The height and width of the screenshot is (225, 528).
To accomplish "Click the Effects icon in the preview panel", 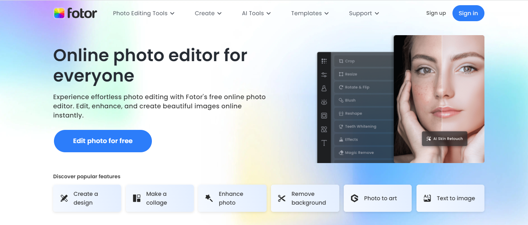I will [341, 139].
